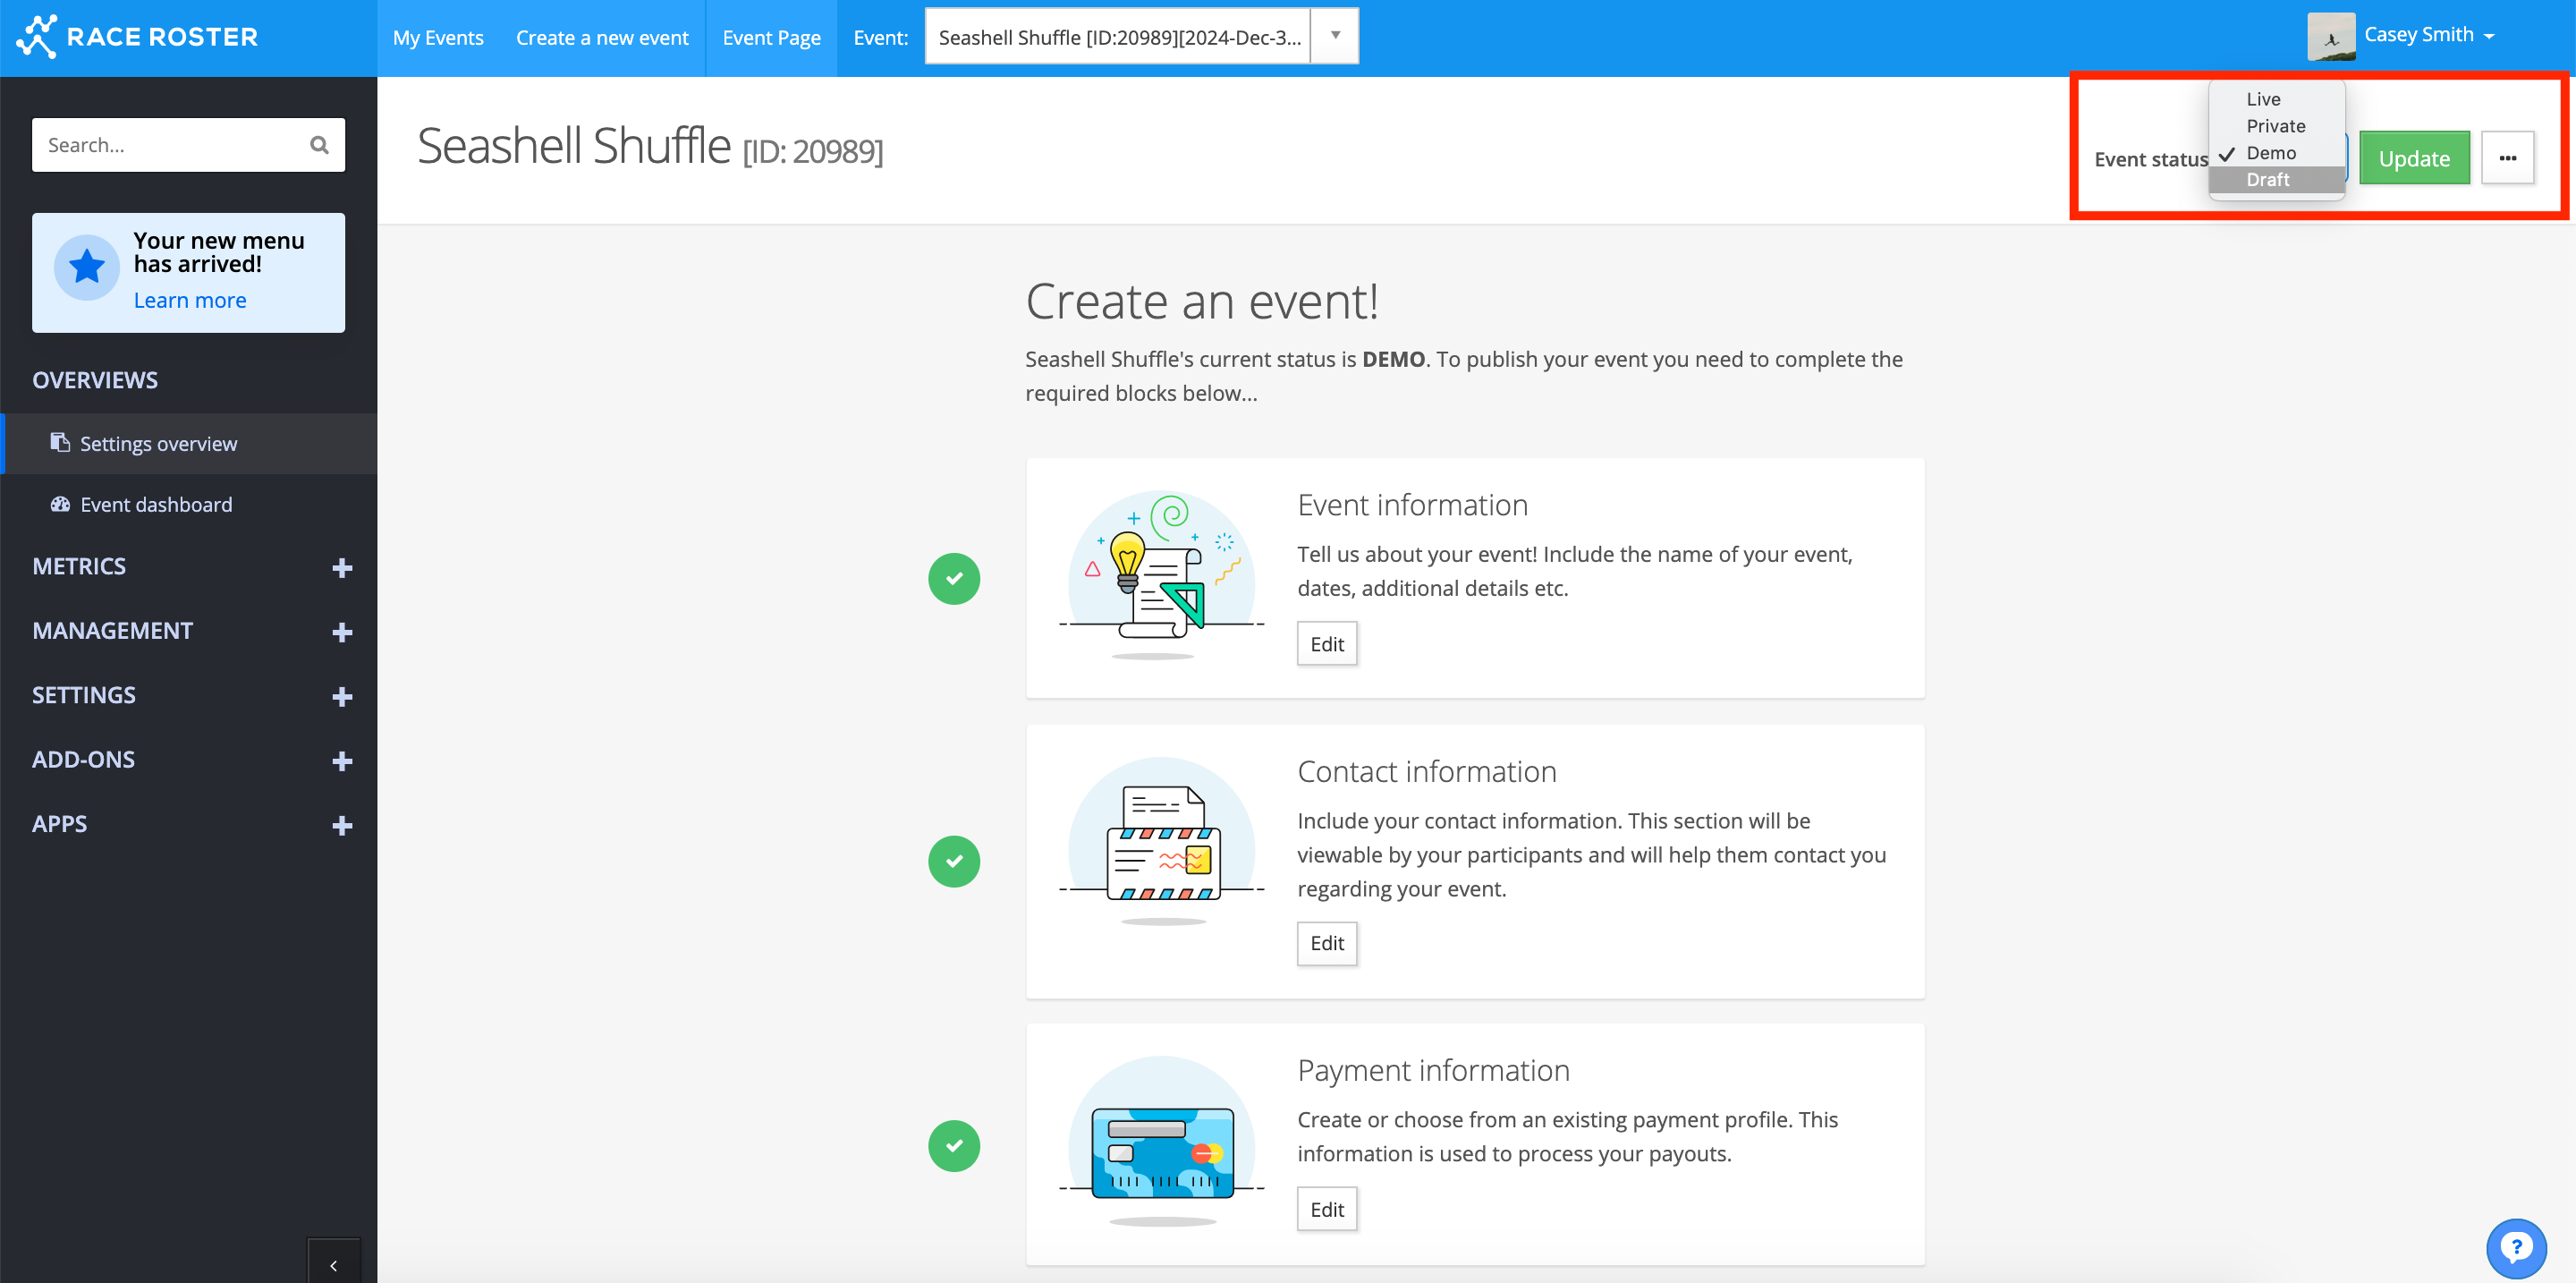The height and width of the screenshot is (1283, 2576).
Task: Open Create a new event
Action: 602,38
